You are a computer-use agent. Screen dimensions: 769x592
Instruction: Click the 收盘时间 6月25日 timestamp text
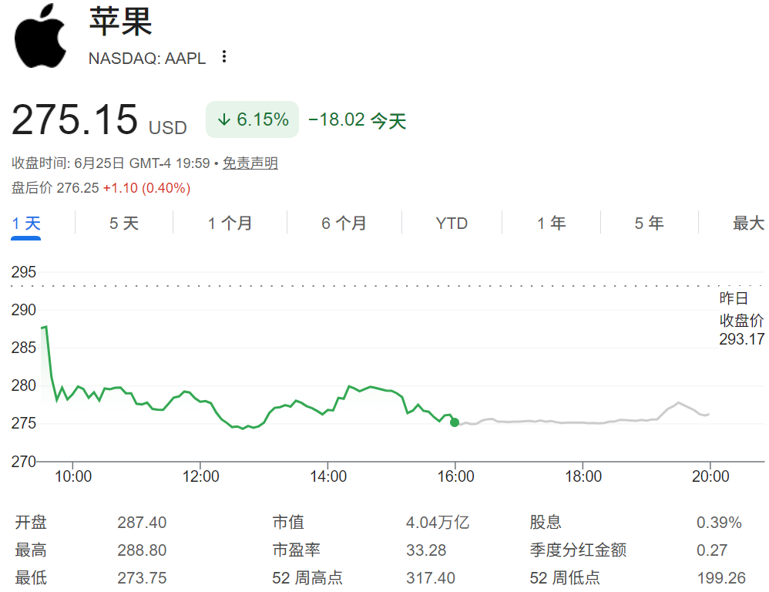tap(111, 163)
